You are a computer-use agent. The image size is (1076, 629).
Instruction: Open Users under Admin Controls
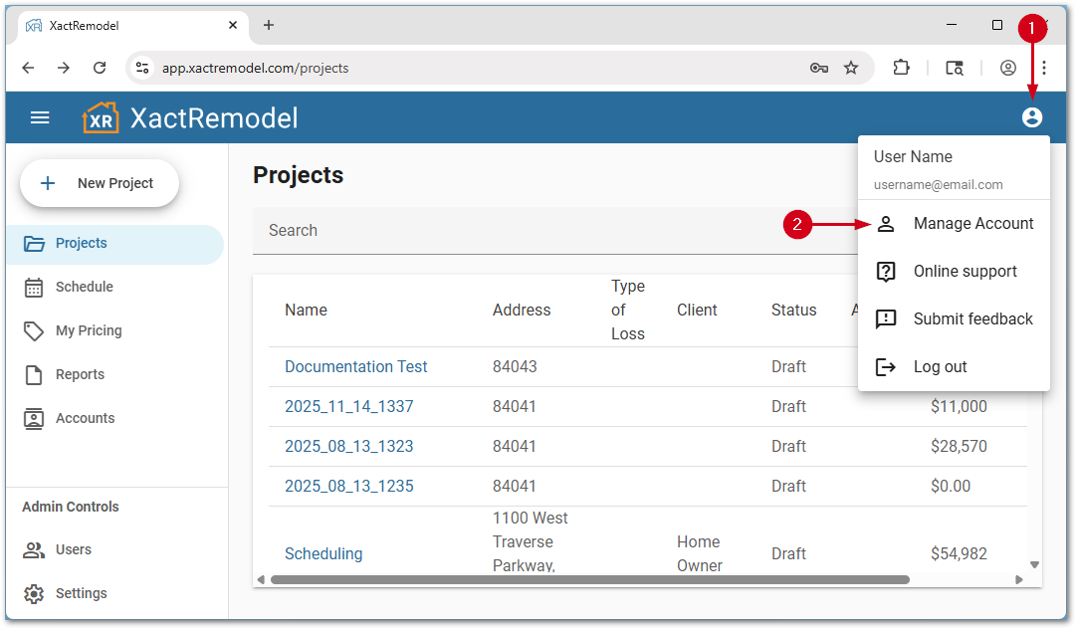click(x=73, y=549)
